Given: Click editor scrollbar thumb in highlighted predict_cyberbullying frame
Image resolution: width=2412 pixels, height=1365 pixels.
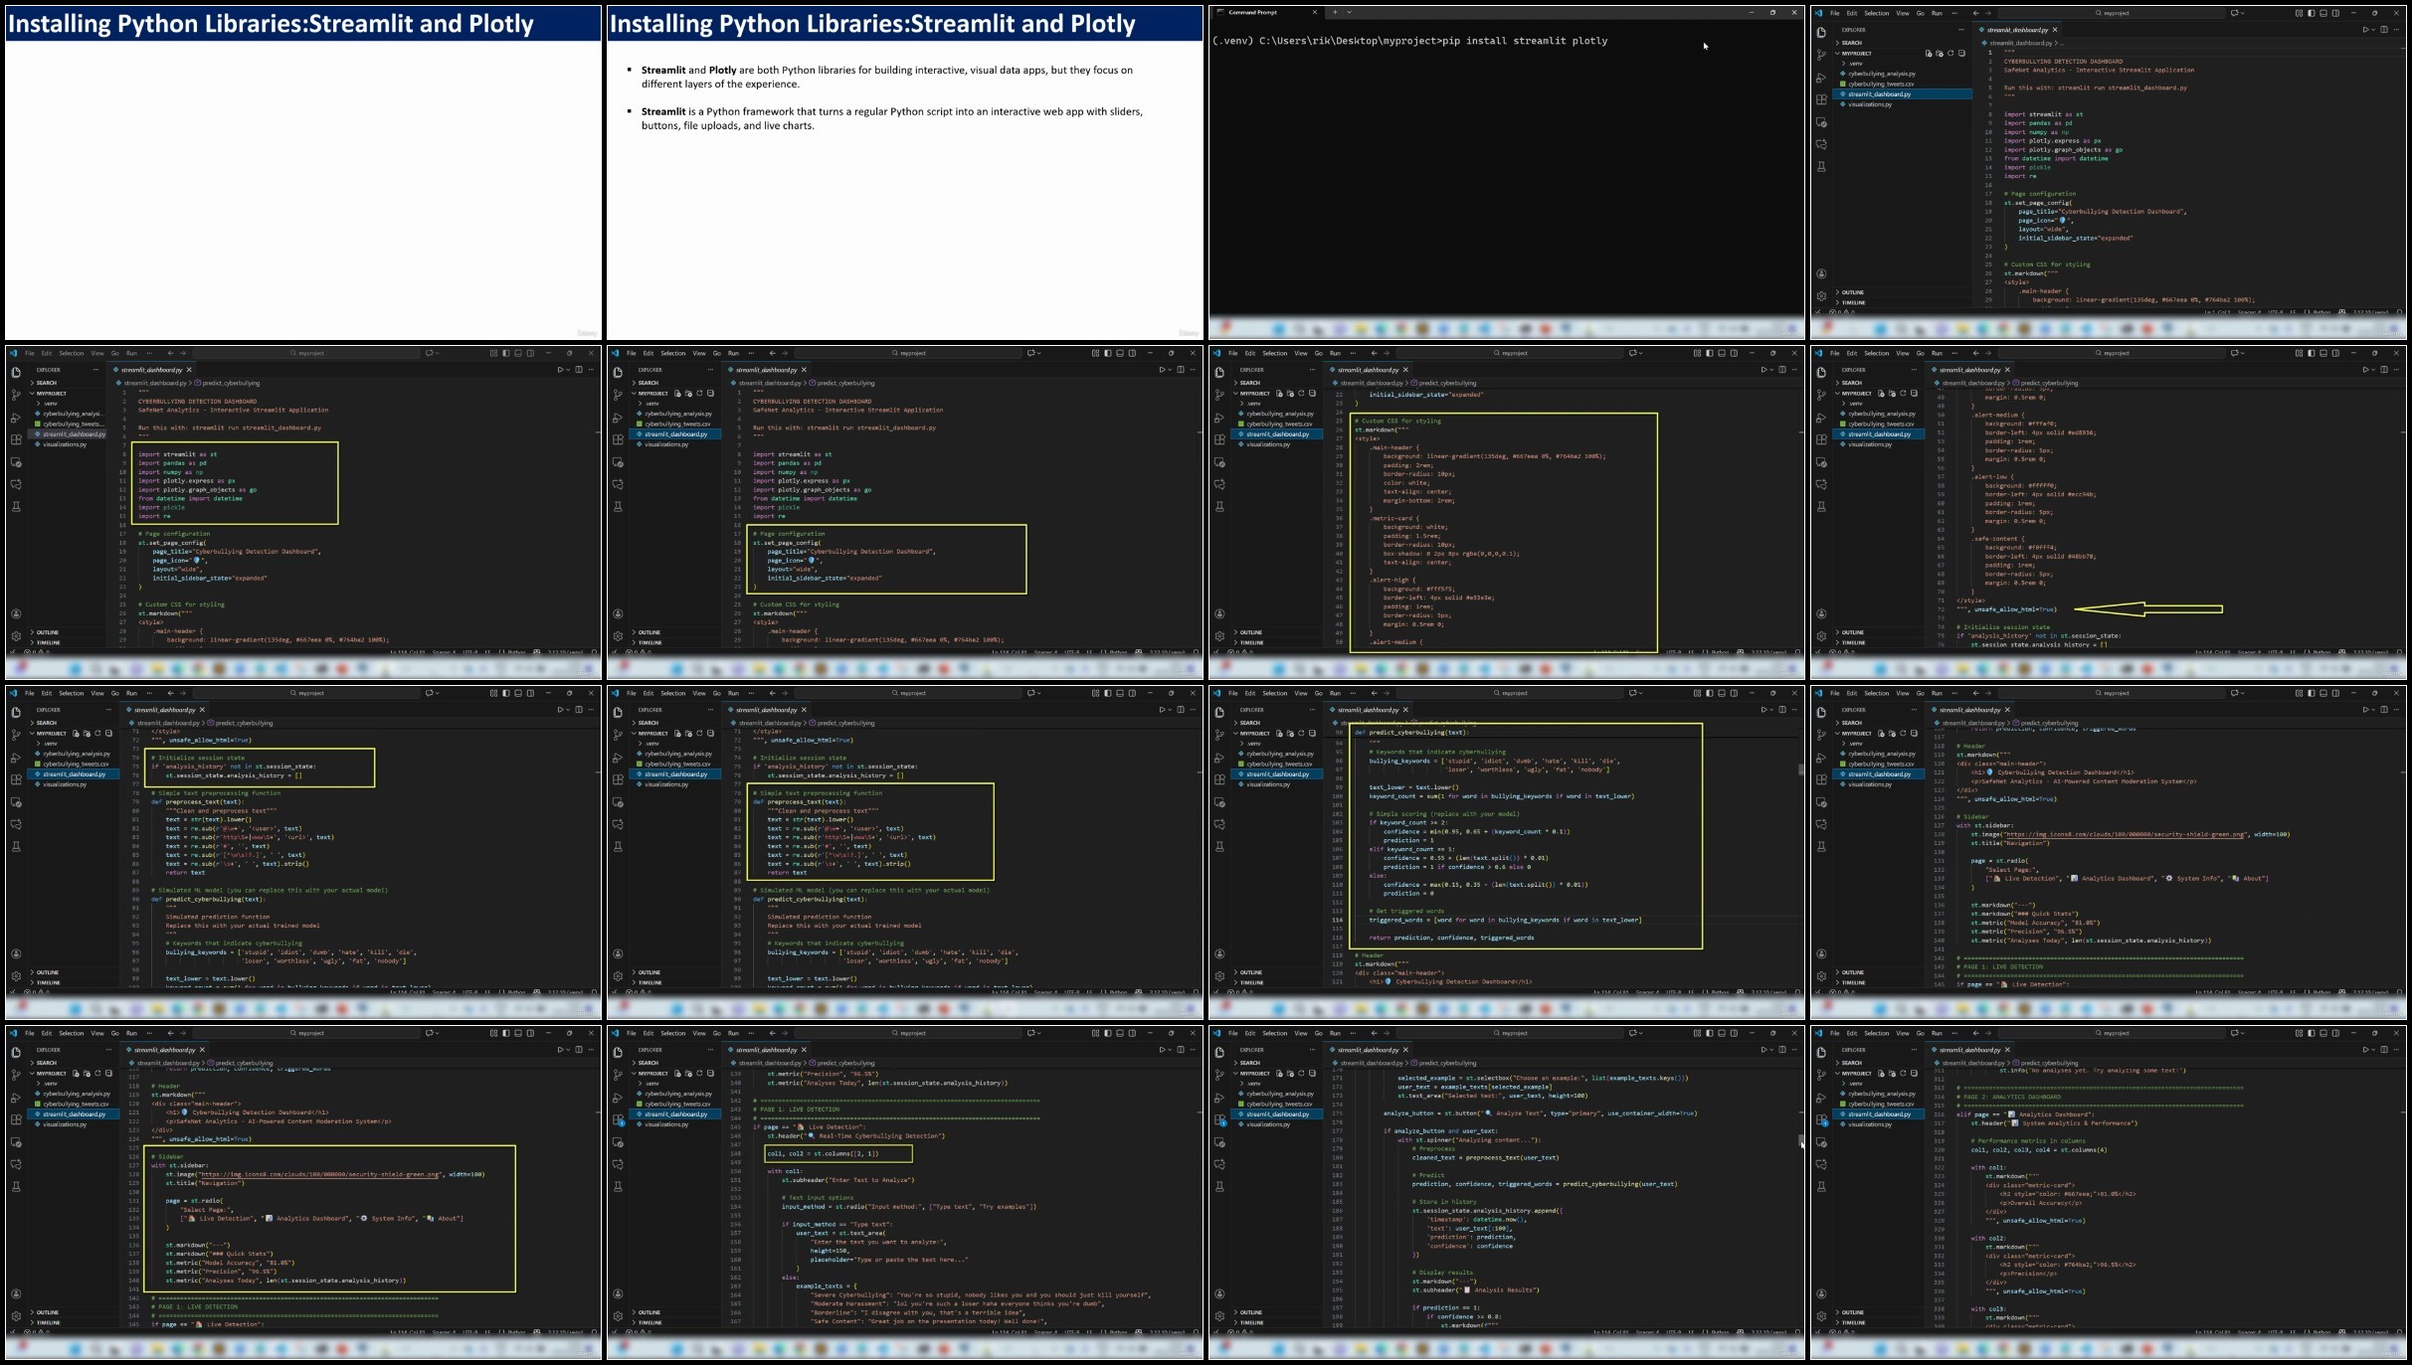Looking at the screenshot, I should click(1800, 769).
